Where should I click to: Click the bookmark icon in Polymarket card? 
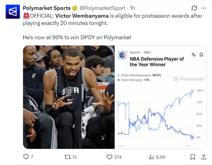201,55
